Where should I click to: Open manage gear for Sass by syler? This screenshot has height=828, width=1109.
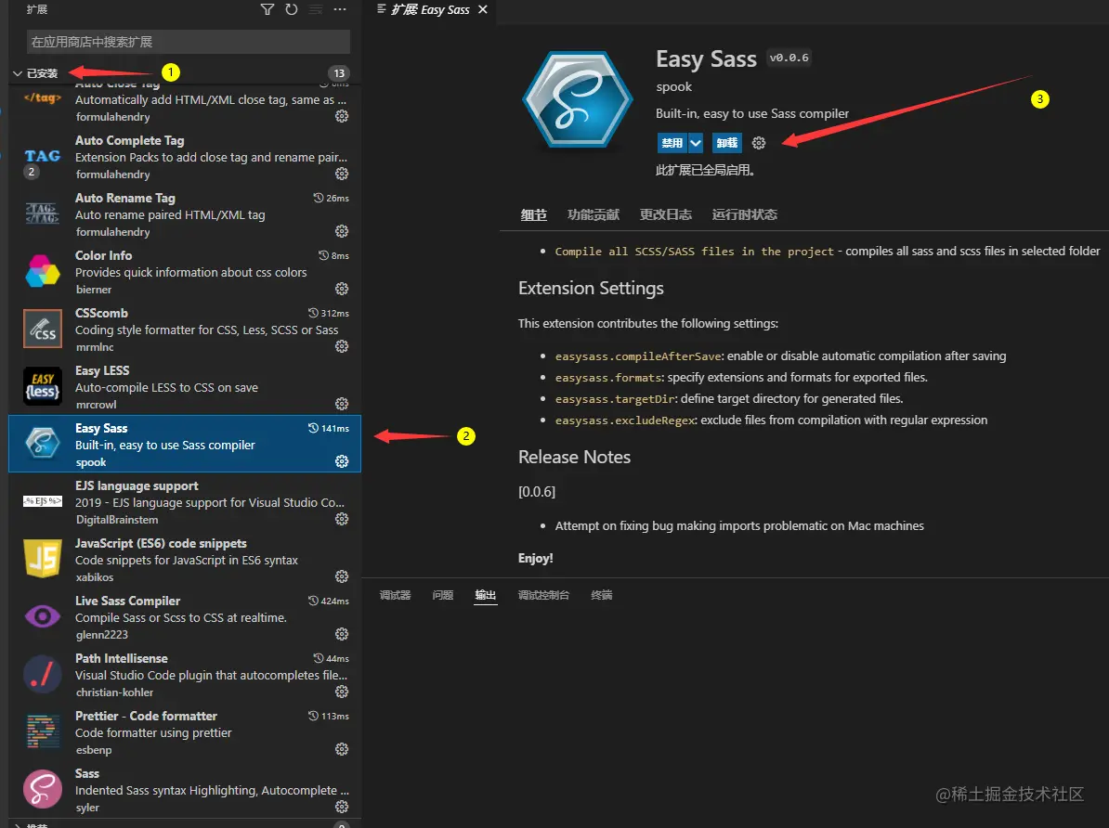342,807
